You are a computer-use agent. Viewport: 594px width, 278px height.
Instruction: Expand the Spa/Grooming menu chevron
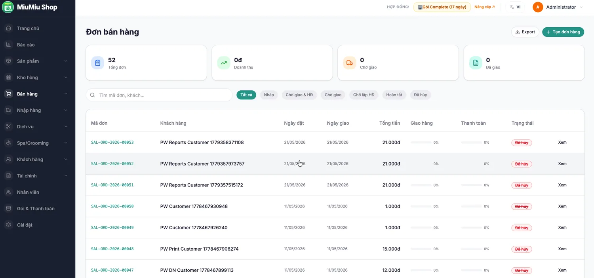[66, 143]
